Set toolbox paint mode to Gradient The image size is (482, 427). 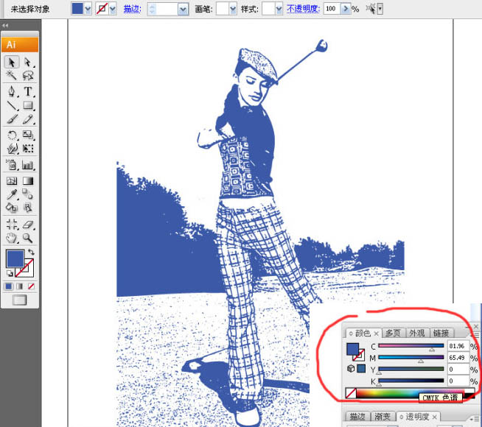[20, 286]
